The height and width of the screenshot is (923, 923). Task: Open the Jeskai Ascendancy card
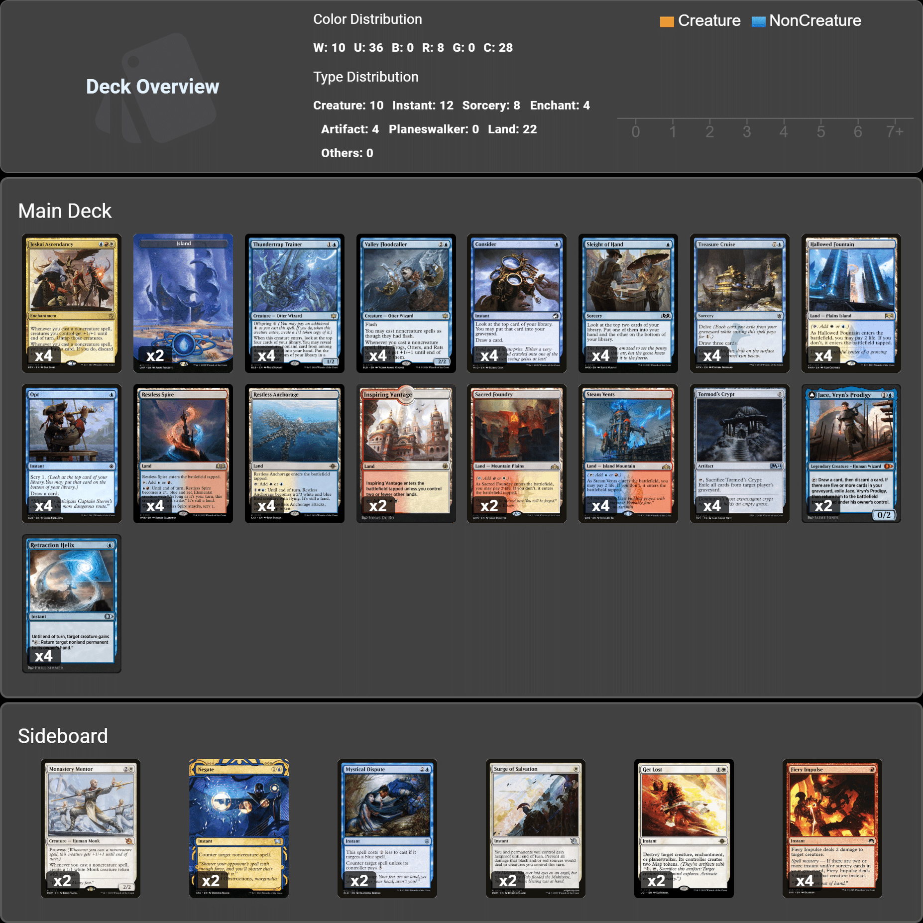click(72, 303)
